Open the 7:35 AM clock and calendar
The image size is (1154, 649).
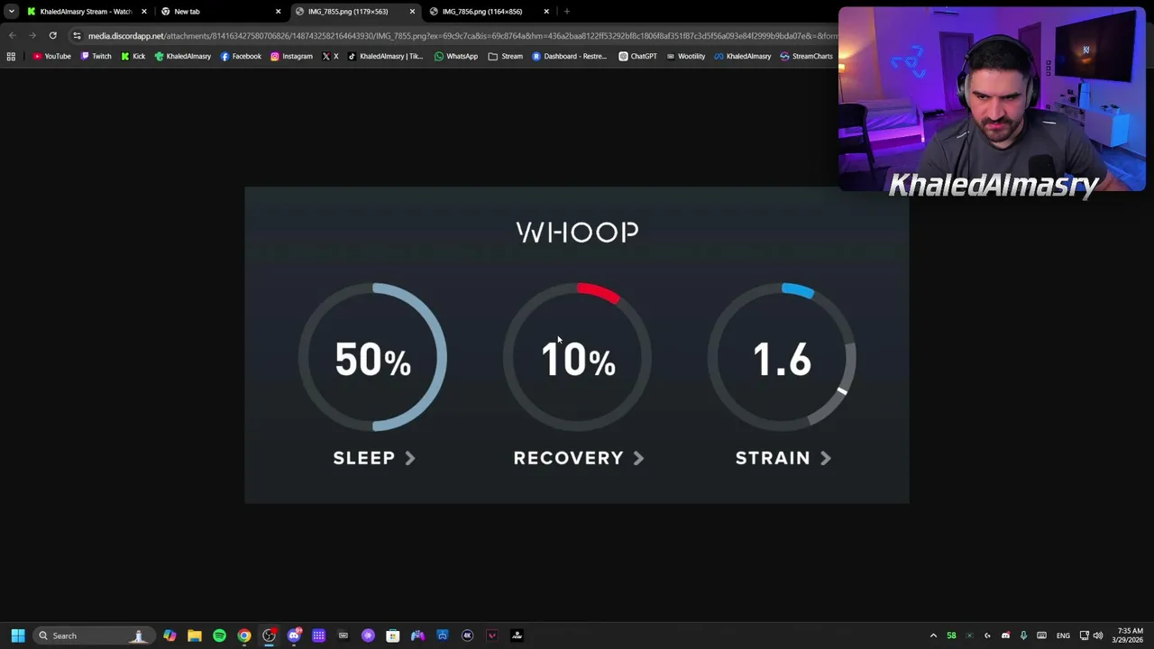tap(1130, 635)
